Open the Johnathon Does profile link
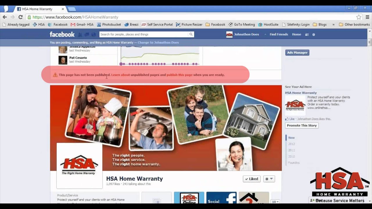Viewport: 372px width, 209px height. tap(246, 34)
